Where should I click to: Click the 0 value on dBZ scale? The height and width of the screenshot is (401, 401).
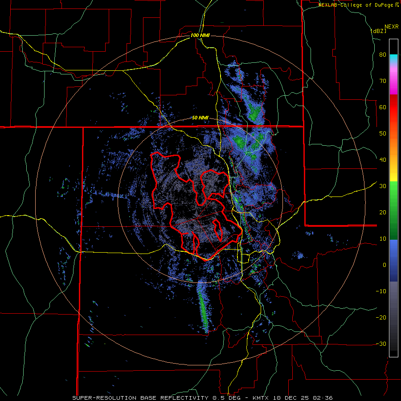click(x=385, y=265)
